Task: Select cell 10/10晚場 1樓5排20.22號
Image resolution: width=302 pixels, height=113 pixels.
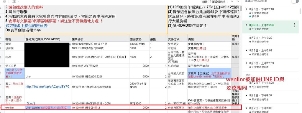Action: pyautogui.click(x=100, y=73)
